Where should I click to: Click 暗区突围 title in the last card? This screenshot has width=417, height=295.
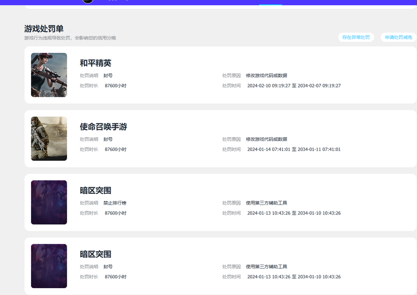95,254
